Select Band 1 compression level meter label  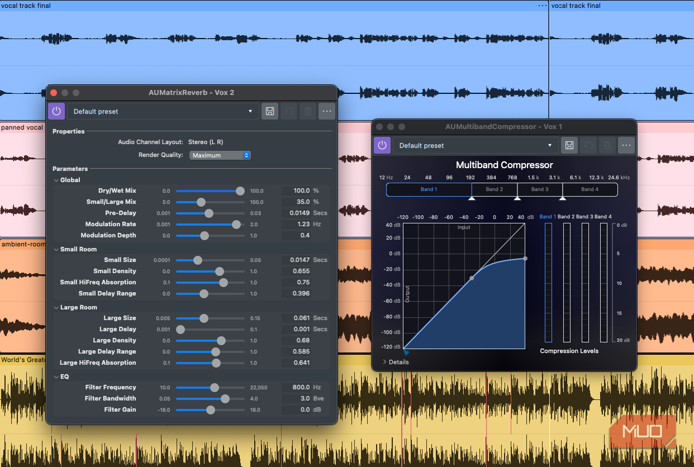click(548, 217)
